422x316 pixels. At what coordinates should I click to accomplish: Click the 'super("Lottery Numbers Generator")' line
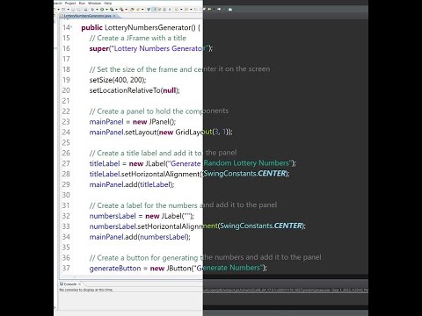[151, 48]
